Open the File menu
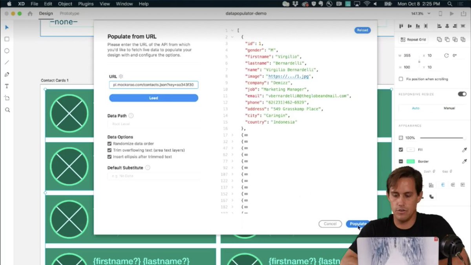 tap(34, 4)
